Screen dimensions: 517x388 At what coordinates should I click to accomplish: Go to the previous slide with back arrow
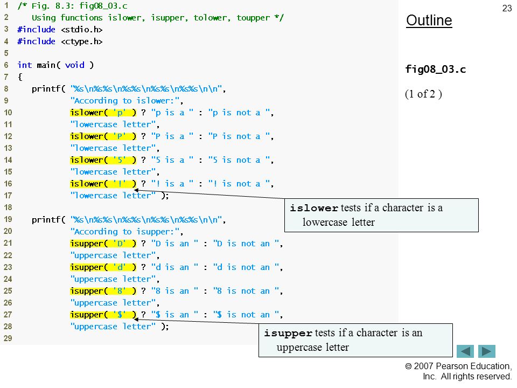pyautogui.click(x=465, y=351)
